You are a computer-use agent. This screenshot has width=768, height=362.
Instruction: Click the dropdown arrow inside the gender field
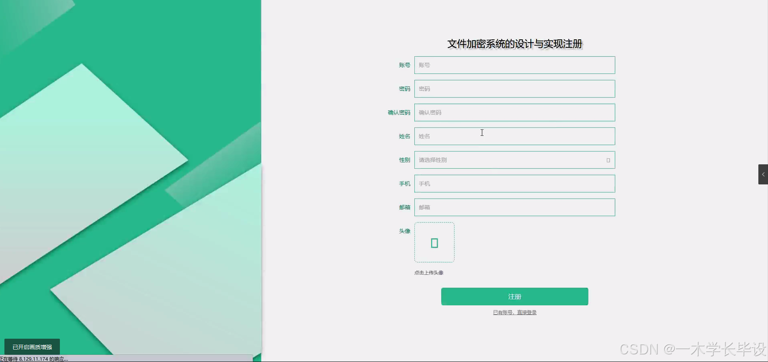[608, 160]
